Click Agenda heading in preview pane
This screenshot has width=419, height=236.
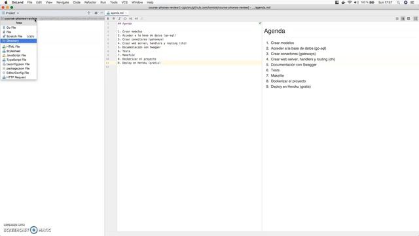274,31
